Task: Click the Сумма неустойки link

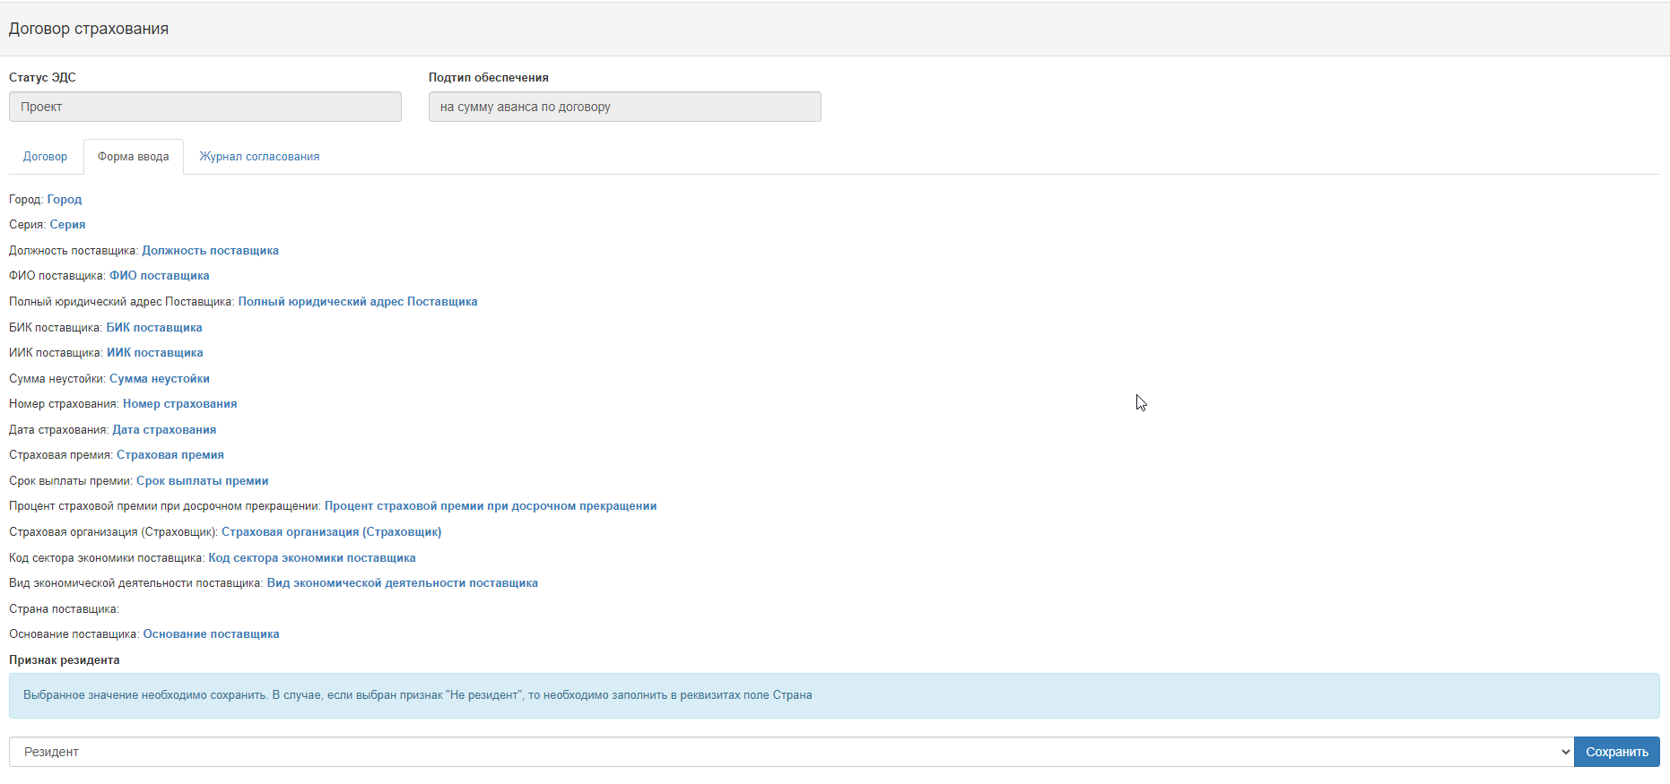Action: tap(159, 379)
